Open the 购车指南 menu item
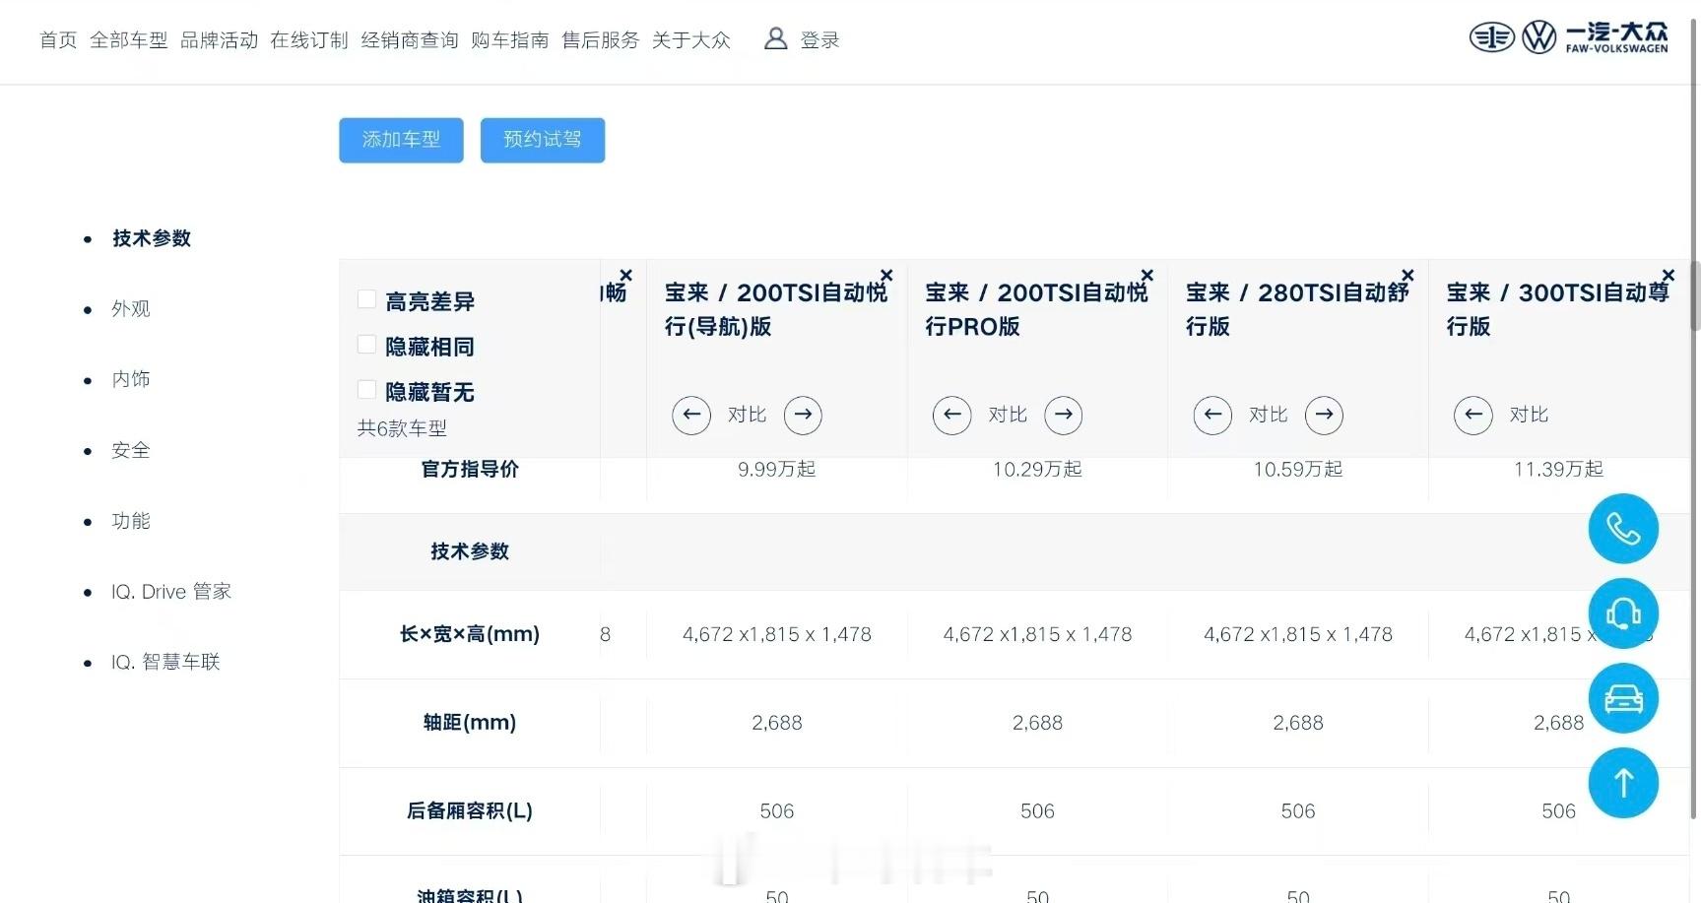 pyautogui.click(x=510, y=40)
